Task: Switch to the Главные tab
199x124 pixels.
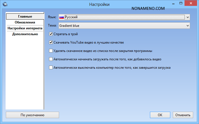Action: [x=25, y=17]
